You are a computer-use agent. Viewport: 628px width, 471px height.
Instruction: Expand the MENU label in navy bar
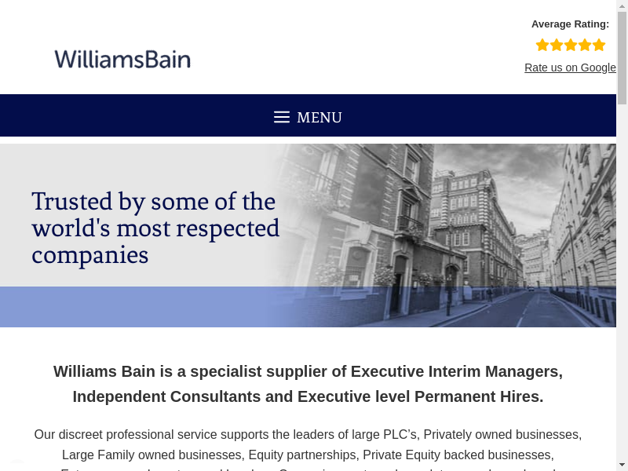point(319,118)
